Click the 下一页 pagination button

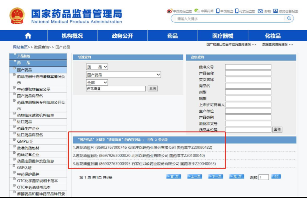pyautogui.click(x=215, y=177)
